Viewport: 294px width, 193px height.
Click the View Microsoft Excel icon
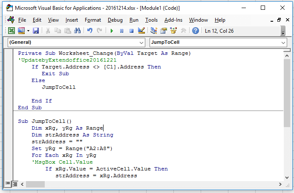click(x=12, y=31)
